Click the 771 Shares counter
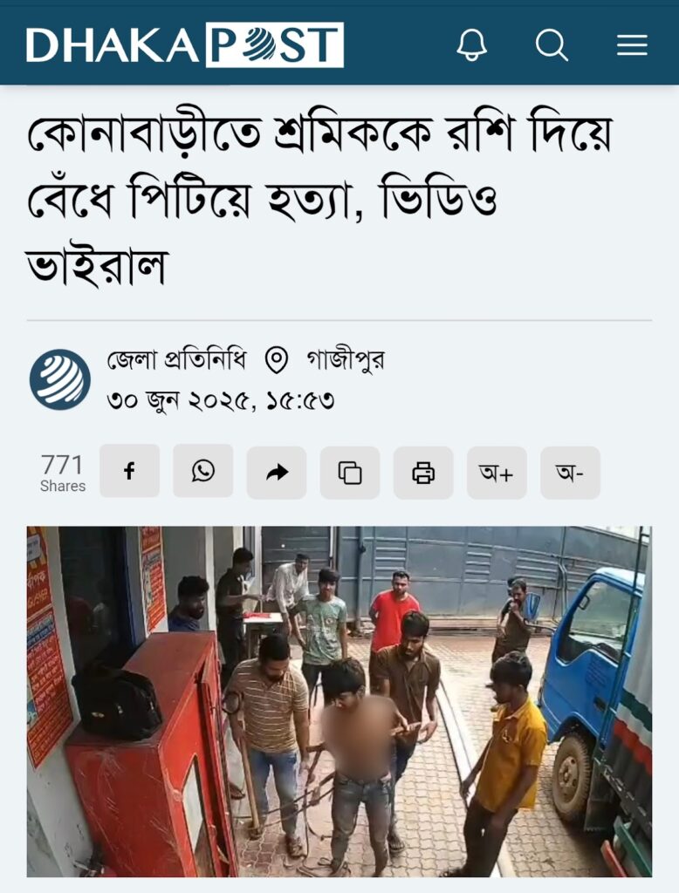 pos(62,473)
